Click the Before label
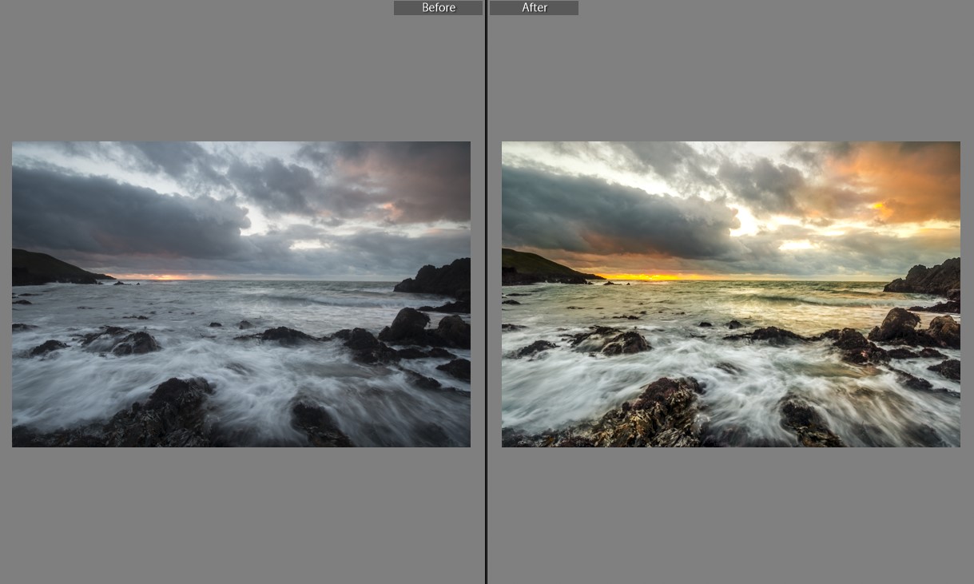Viewport: 974px width, 584px height. 438,8
